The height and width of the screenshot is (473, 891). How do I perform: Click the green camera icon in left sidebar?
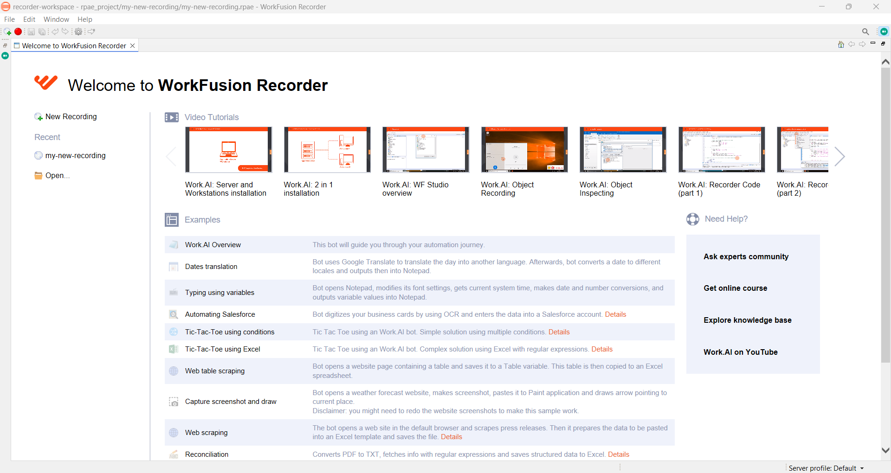5,56
